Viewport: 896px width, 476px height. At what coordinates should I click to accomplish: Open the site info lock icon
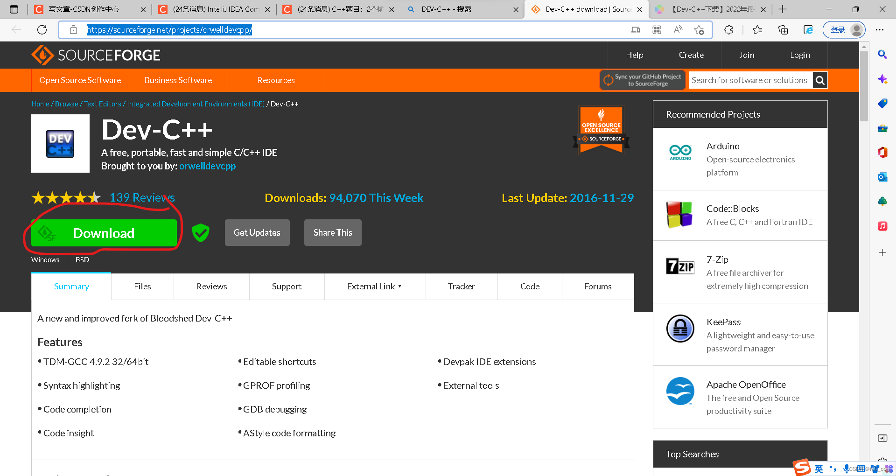point(73,30)
